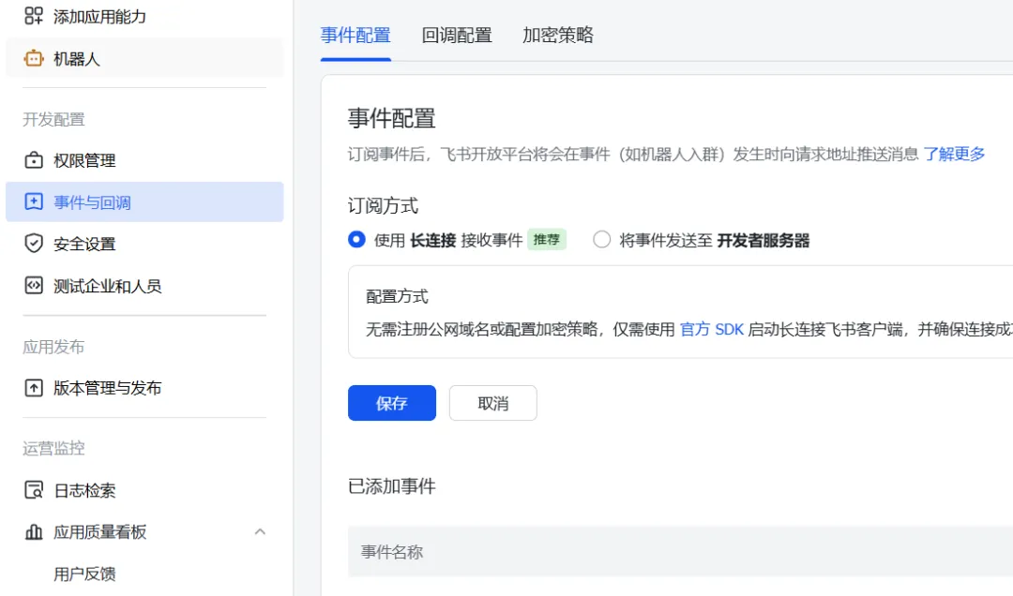Screen dimensions: 1013x596
Task: Click the 事件与回调 sidebar icon
Action: [x=34, y=201]
